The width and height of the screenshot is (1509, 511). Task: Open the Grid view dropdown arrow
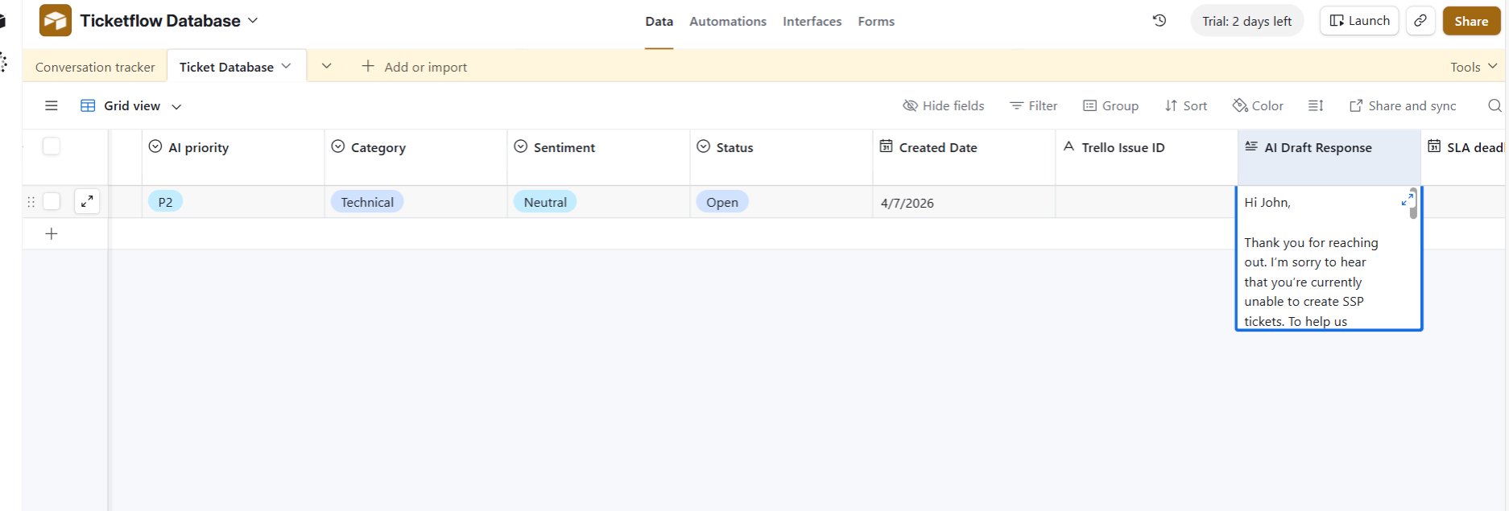[x=176, y=106]
